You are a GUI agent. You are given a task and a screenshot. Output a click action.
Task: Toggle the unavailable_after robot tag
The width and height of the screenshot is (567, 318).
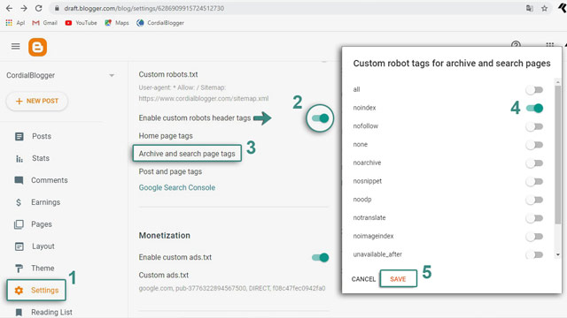pyautogui.click(x=534, y=255)
